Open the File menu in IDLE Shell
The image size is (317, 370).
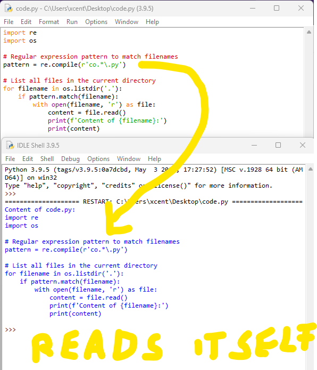(x=10, y=159)
